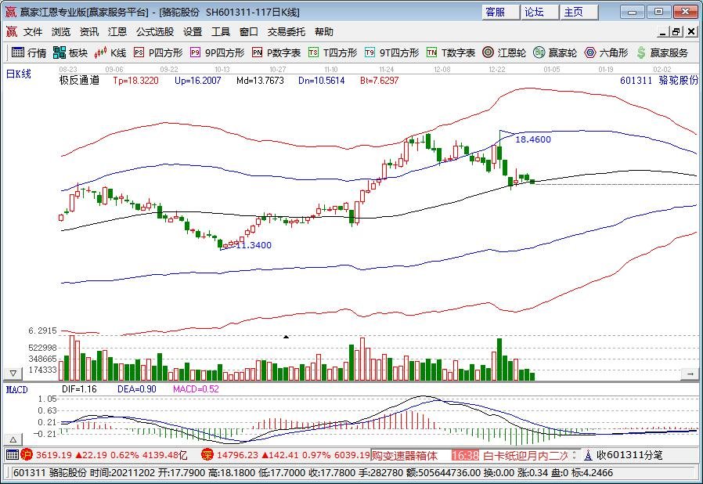This screenshot has height=484, width=703.
Task: Open the 江恩轮 Gann wheel tool
Action: click(504, 52)
